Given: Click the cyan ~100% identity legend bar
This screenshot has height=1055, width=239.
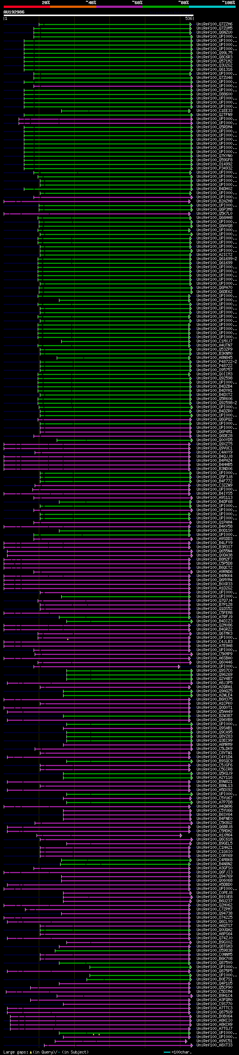Looking at the screenshot, I should click(212, 7).
